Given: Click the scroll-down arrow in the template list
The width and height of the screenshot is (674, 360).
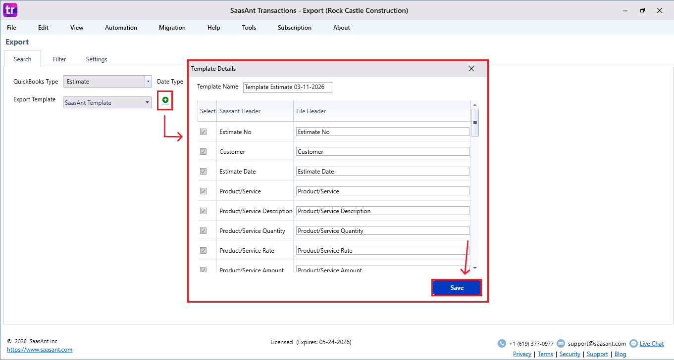Looking at the screenshot, I should click(x=475, y=268).
